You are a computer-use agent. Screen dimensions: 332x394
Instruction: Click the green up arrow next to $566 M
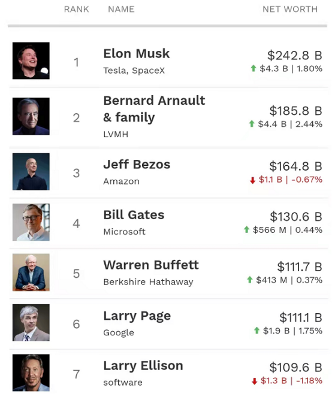coord(246,229)
